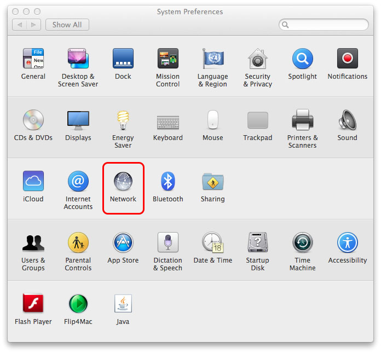
Task: Close the System Preferences window
Action: (x=15, y=11)
